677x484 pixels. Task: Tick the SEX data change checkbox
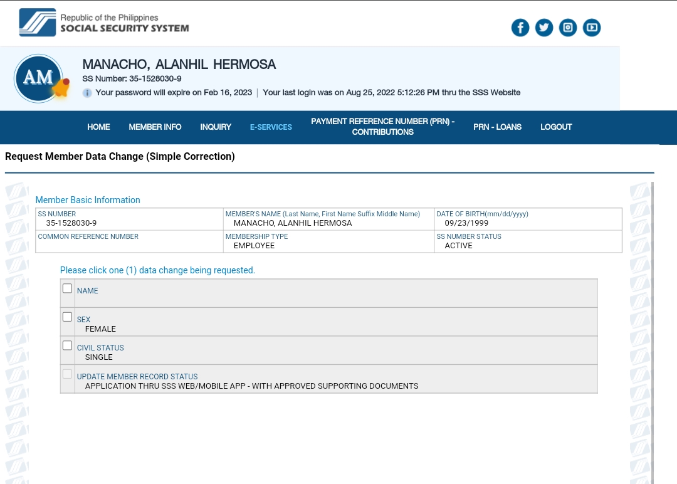68,317
